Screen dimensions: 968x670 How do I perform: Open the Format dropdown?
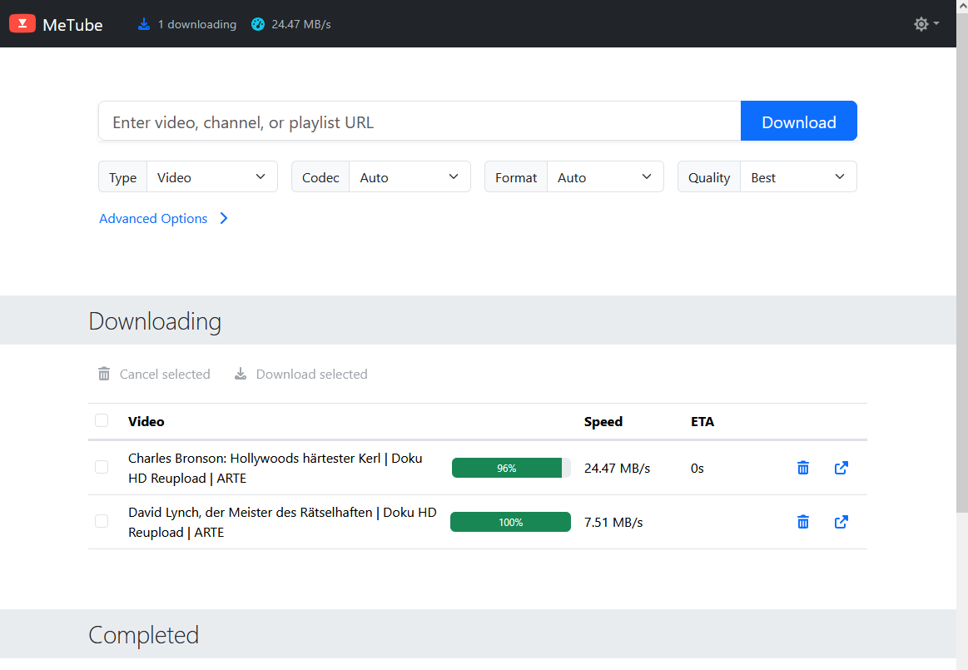[604, 177]
